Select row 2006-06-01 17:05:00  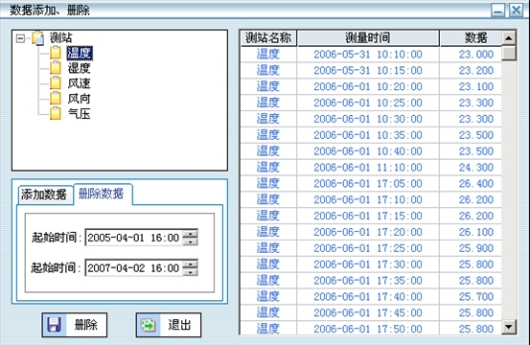click(371, 183)
